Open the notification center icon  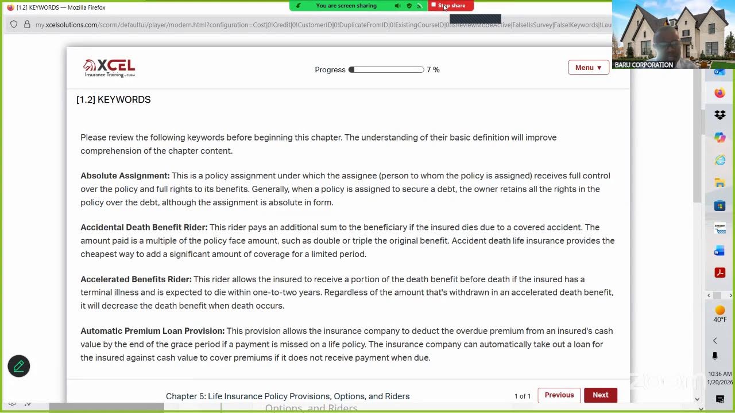click(x=720, y=399)
